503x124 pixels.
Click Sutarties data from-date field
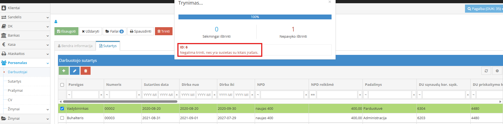[150, 95]
